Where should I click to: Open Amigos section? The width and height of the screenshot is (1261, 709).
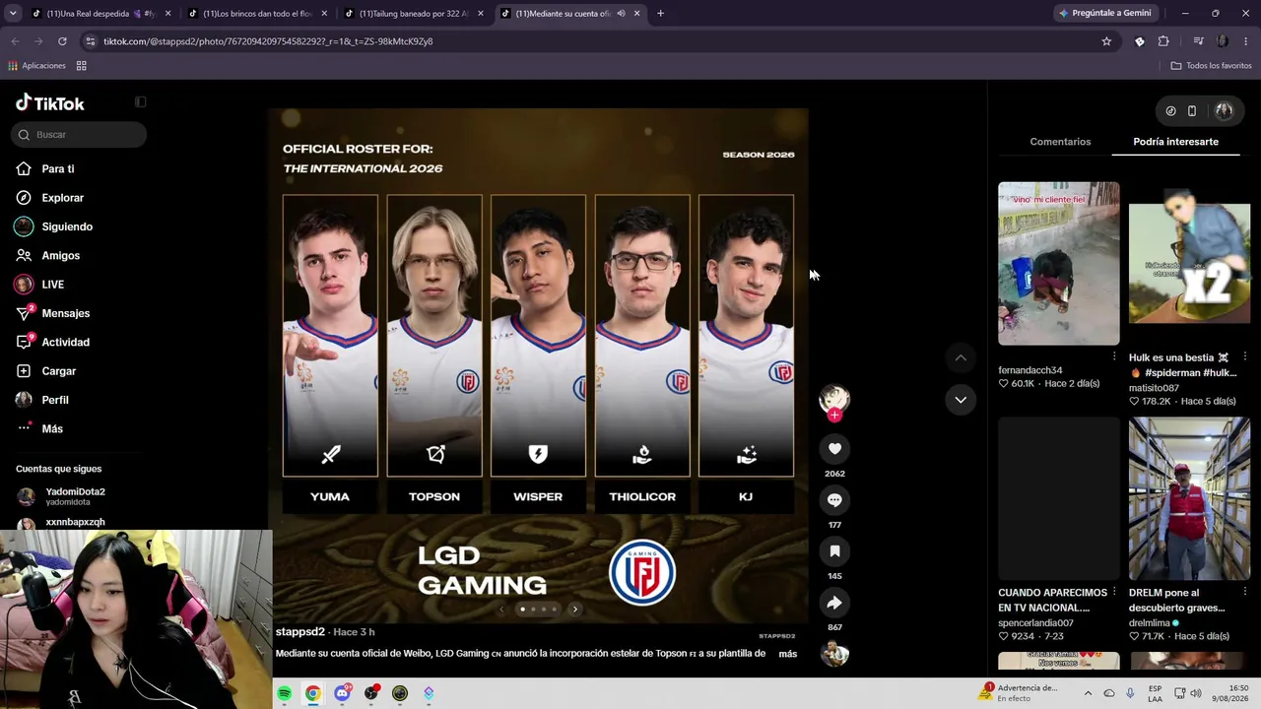[60, 256]
